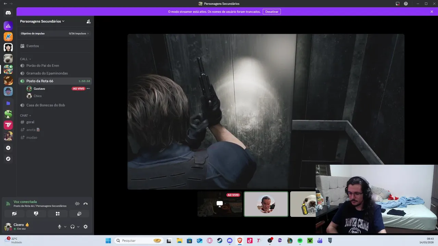Open the weather widget 22°C Nublado
438x246 pixels.
point(14,241)
